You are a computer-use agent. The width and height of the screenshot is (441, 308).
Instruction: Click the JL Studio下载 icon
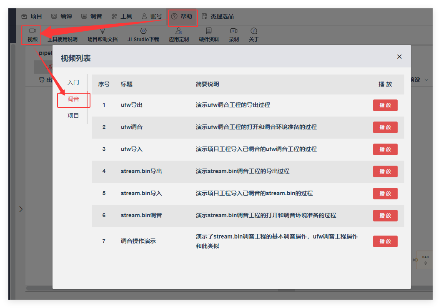(143, 31)
